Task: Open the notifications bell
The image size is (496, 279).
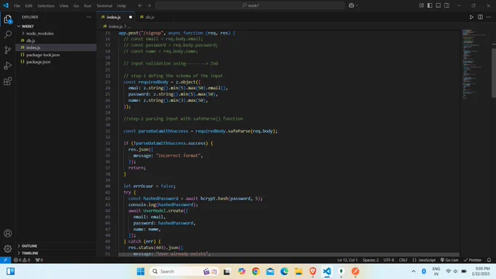Action: tap(489, 260)
